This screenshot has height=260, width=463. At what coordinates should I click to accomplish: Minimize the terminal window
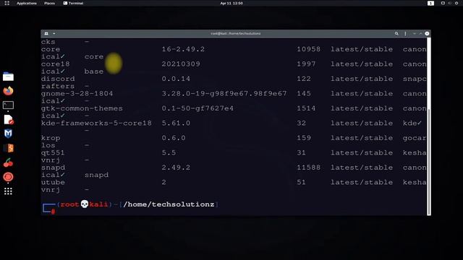point(415,34)
